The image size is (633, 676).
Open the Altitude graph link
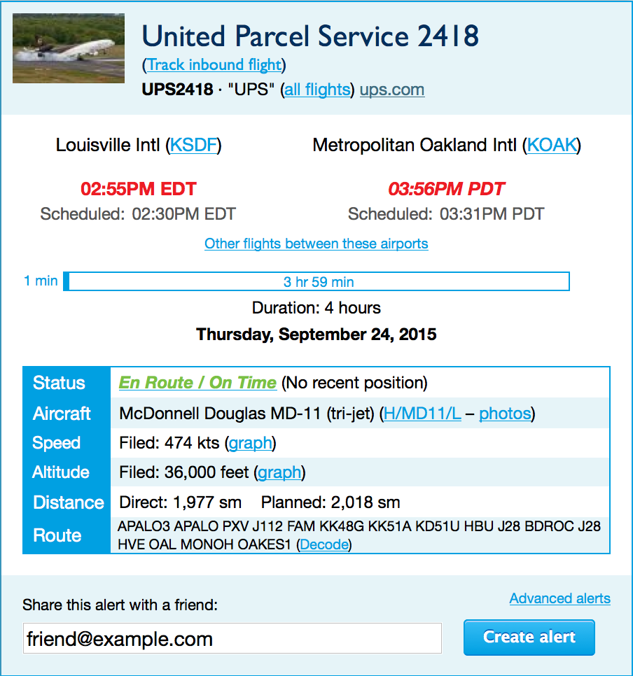[279, 472]
